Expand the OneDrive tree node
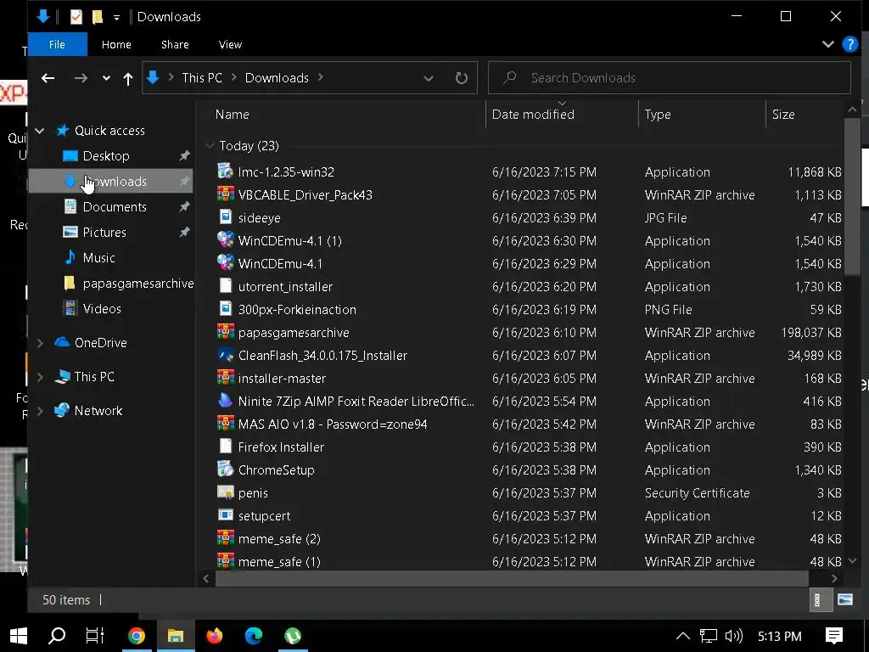This screenshot has height=652, width=869. tap(40, 343)
